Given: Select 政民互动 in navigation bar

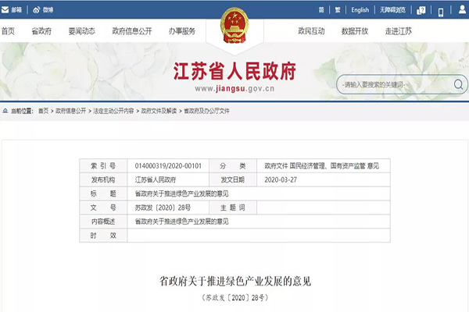Looking at the screenshot, I should (x=311, y=31).
